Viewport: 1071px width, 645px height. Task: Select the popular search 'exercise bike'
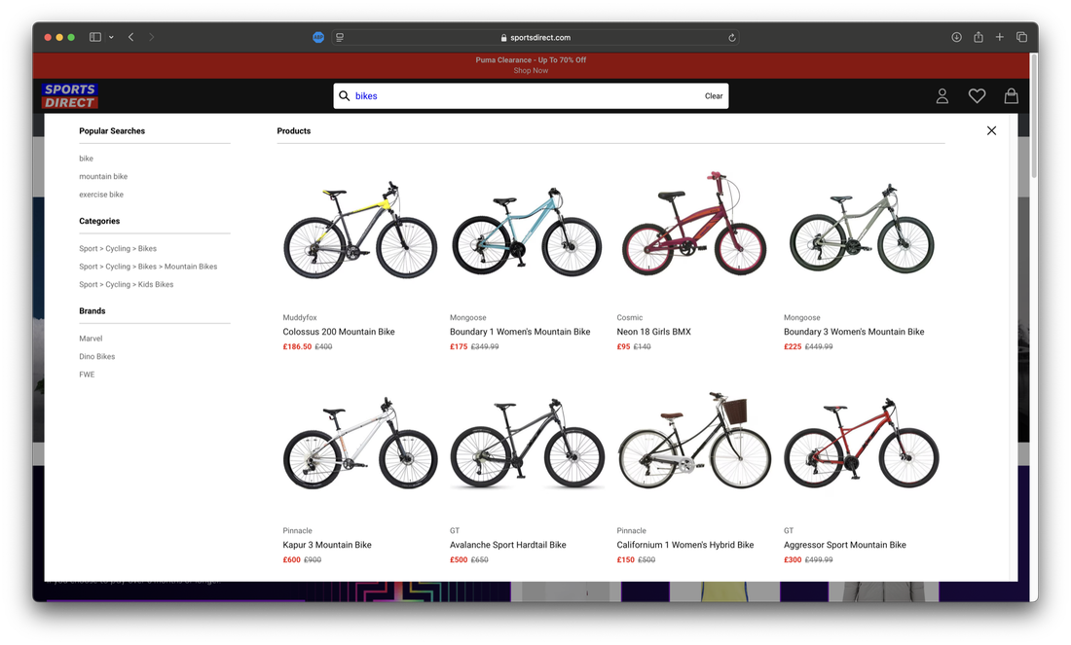[101, 195]
